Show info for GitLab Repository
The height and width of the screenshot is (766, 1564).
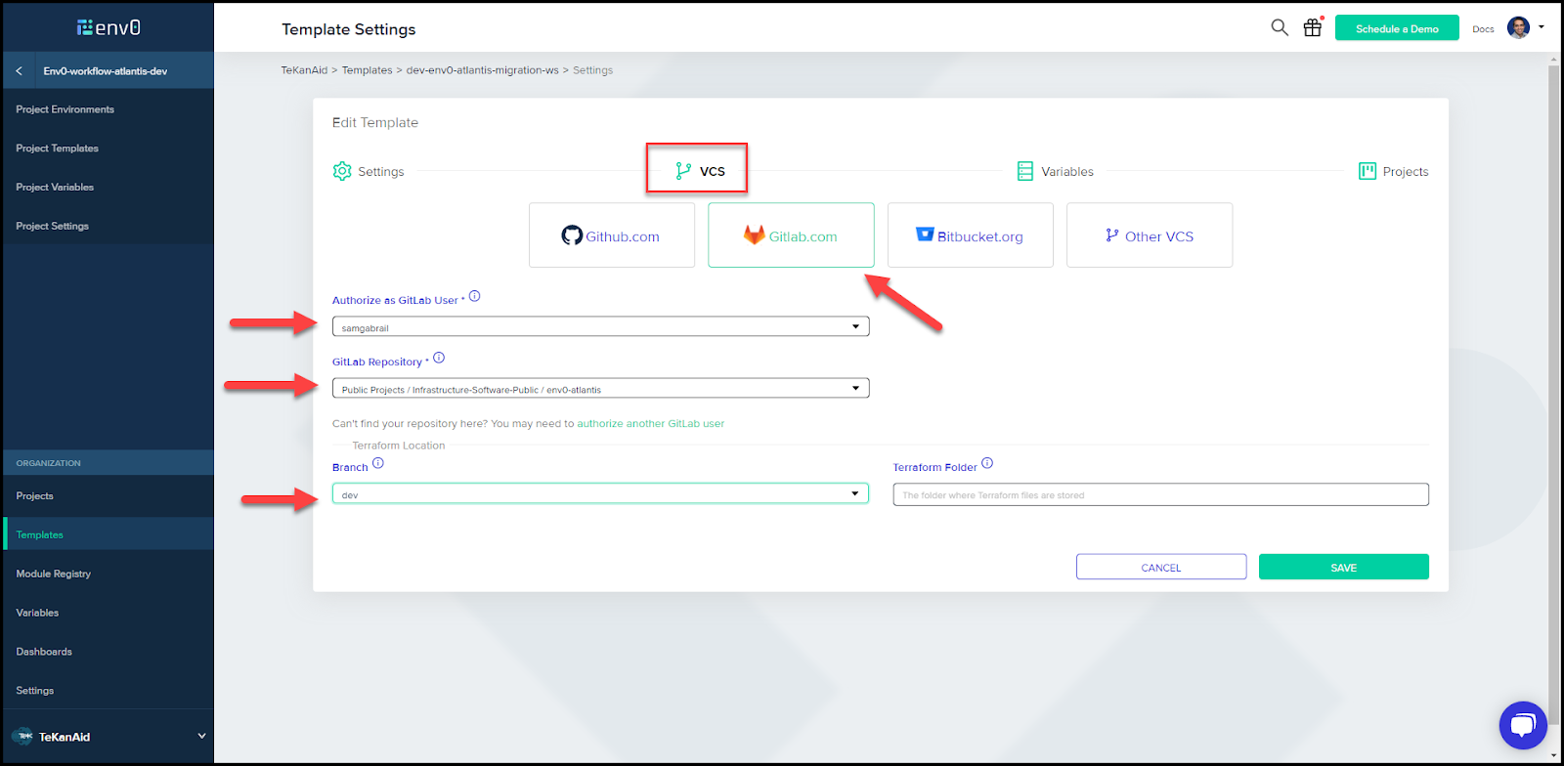439,358
